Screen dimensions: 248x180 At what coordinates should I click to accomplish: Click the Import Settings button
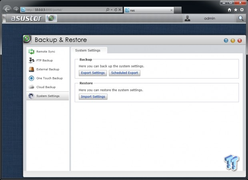pos(93,97)
